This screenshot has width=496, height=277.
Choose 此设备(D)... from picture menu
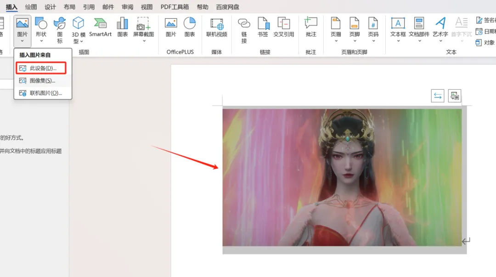(x=41, y=68)
